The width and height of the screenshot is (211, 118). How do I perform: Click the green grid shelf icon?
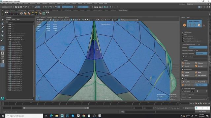point(44,13)
